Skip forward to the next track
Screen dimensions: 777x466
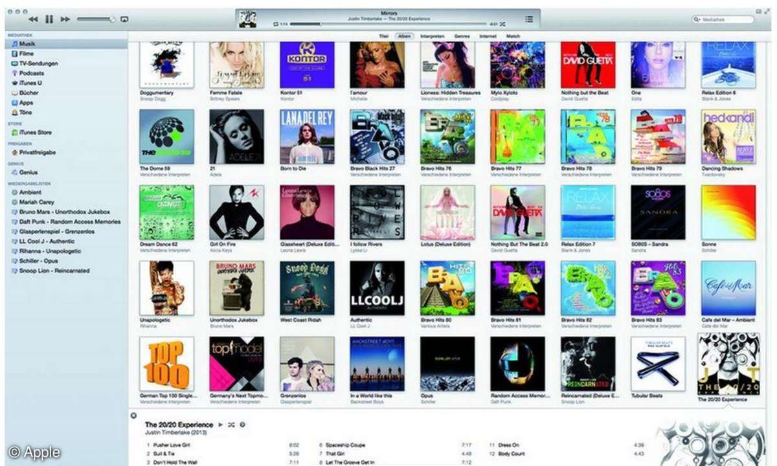tap(65, 19)
